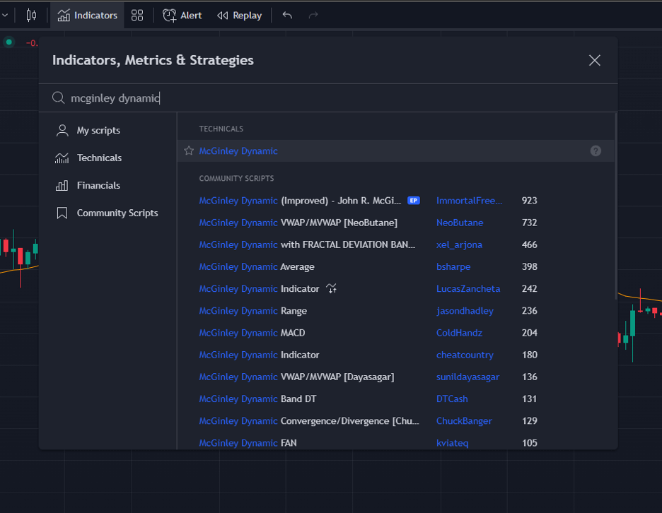Open ChuckBanger author profile
Viewport: 662px width, 513px height.
tap(464, 421)
